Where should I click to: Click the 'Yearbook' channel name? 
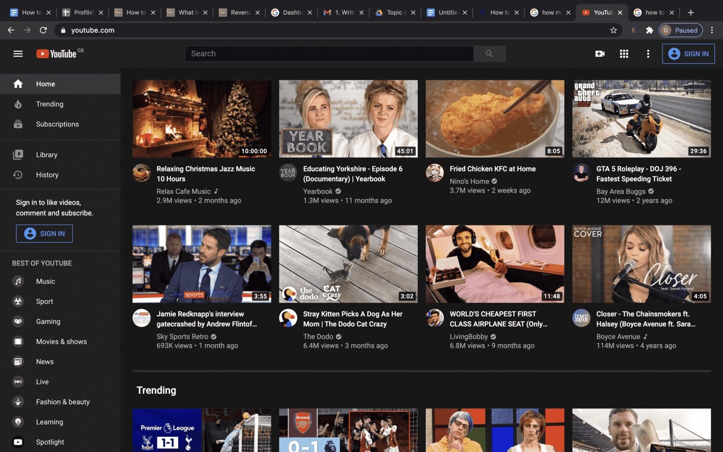pos(318,191)
